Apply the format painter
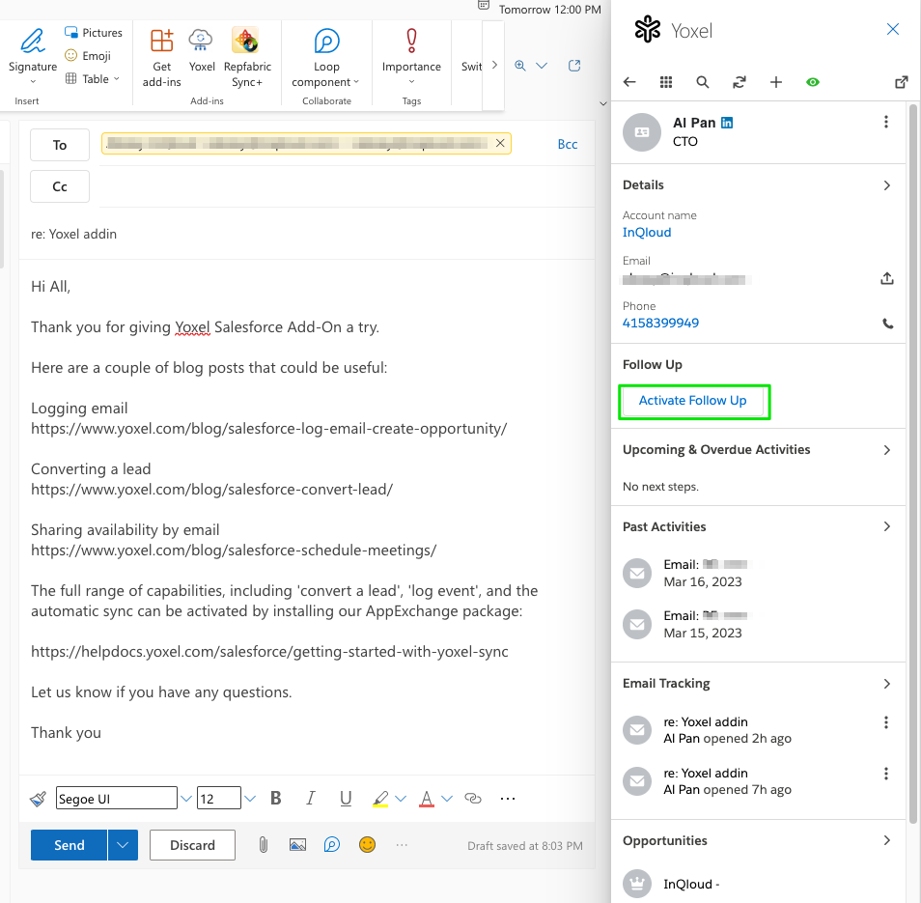The image size is (921, 903). [x=39, y=799]
